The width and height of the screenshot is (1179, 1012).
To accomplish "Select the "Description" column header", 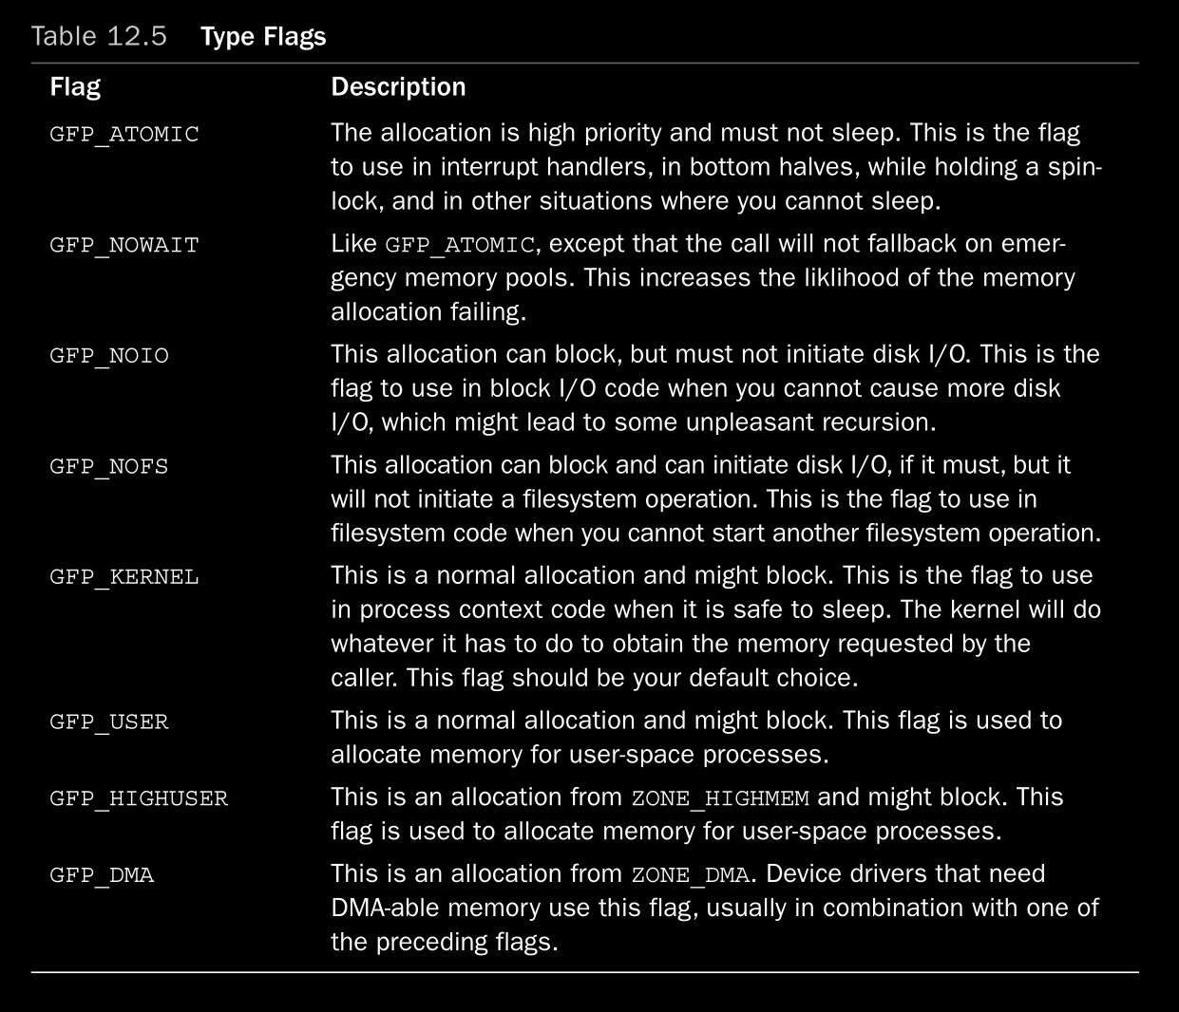I will [398, 87].
